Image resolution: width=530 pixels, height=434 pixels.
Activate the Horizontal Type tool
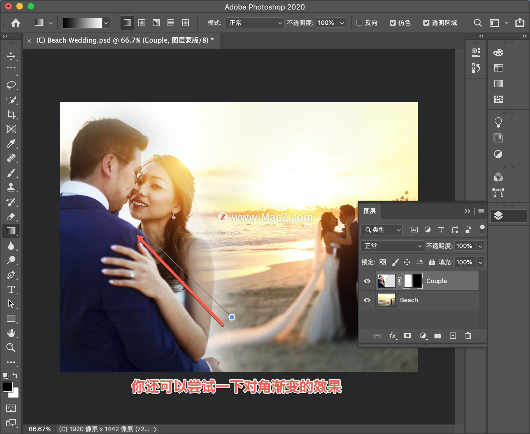tap(11, 289)
